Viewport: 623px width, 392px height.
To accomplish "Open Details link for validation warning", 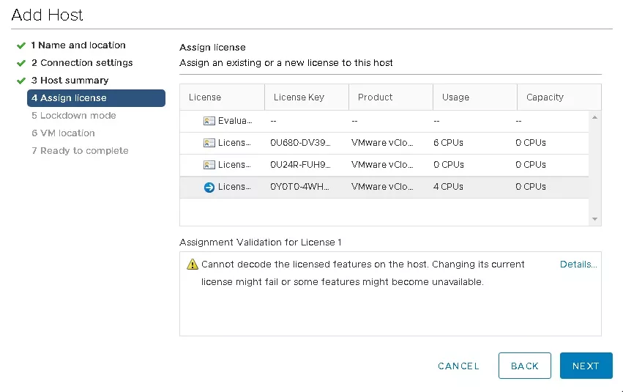I will tap(578, 265).
